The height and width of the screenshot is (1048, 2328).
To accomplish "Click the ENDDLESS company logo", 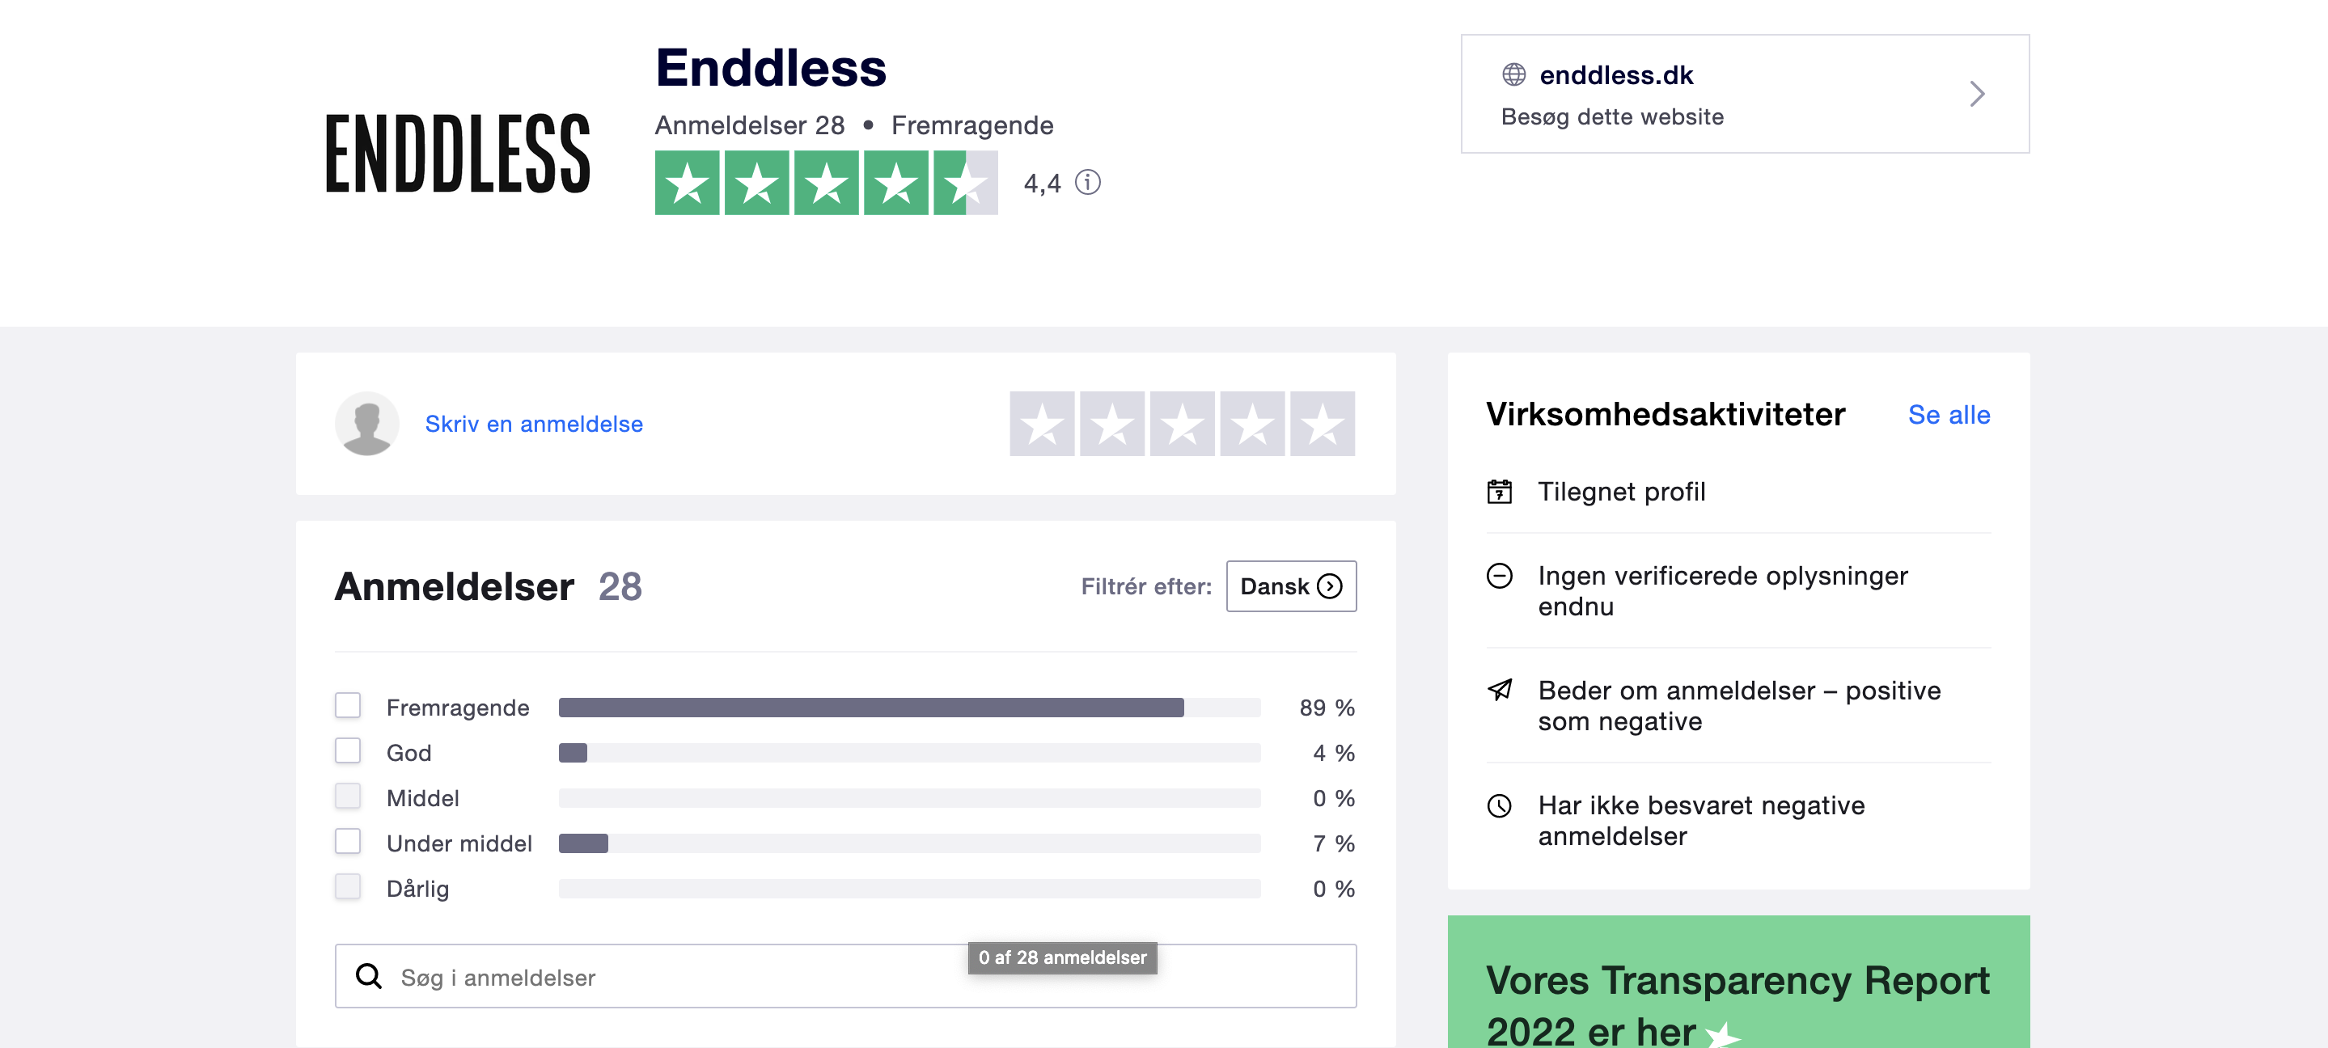I will pos(457,154).
